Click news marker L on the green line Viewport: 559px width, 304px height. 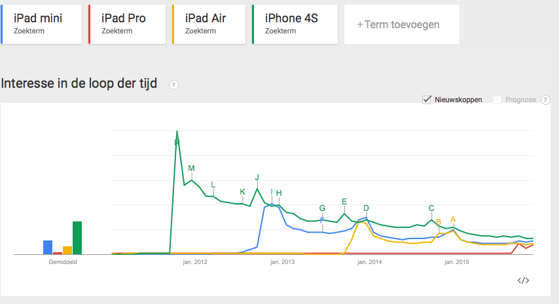click(213, 184)
